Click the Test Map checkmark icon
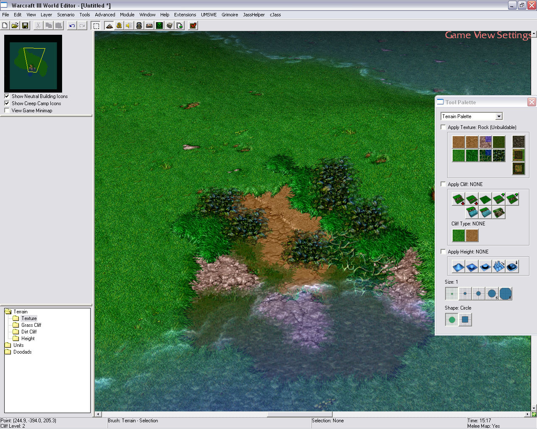The width and height of the screenshot is (537, 429). click(x=193, y=26)
